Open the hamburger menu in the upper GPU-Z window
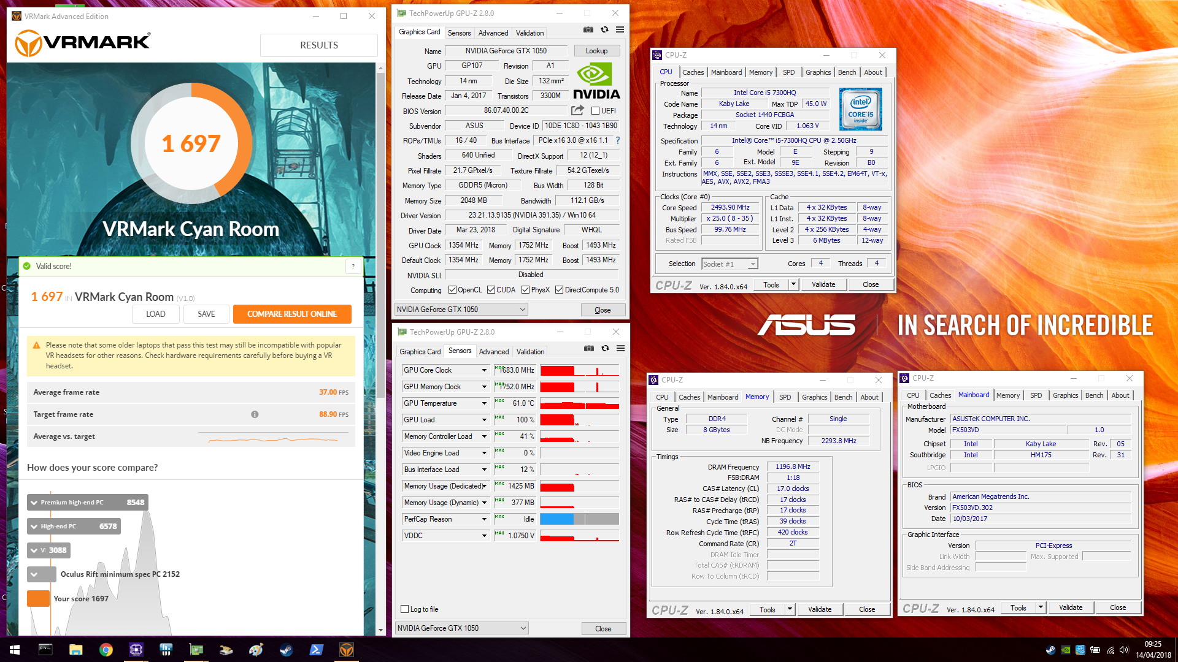The image size is (1178, 662). coord(620,29)
